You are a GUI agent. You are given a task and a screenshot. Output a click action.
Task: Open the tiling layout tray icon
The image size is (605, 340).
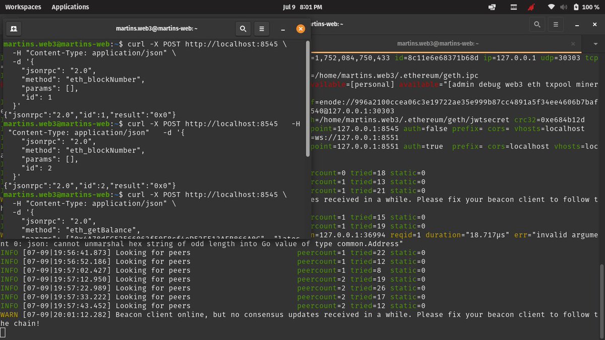tap(514, 7)
